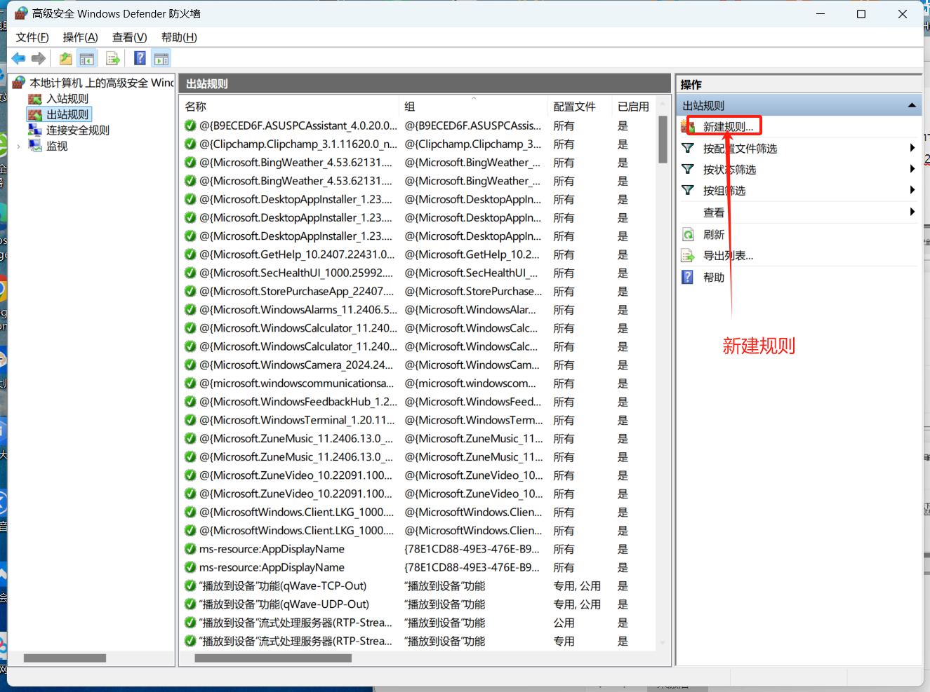Viewport: 930px width, 692px height.
Task: Select the Microsoft.WindowsTerminal rule row
Action: tap(418, 420)
